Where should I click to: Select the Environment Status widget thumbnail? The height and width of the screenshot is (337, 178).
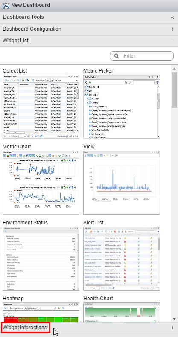pos(41,259)
